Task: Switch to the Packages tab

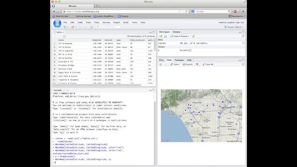Action: pyautogui.click(x=179, y=60)
